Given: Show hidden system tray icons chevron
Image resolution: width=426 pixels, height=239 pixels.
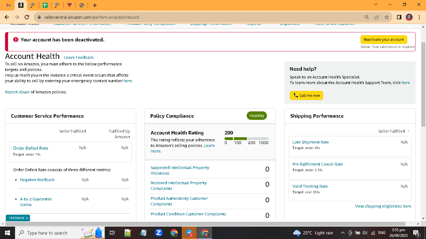Looking at the screenshot, I should coord(343,233).
